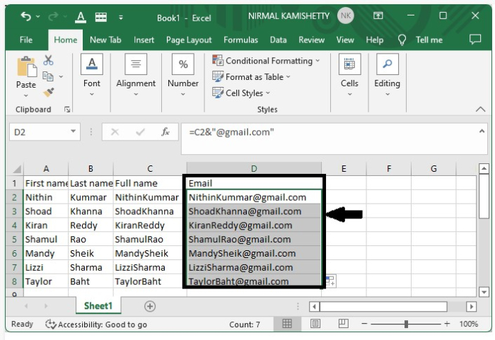
Task: Click the cell with Sharma
Action: coord(91,268)
